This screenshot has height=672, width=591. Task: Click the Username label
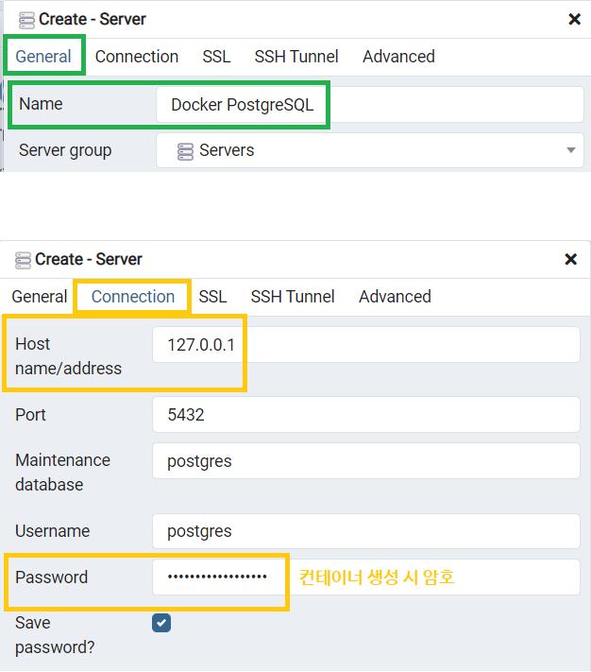tap(53, 531)
